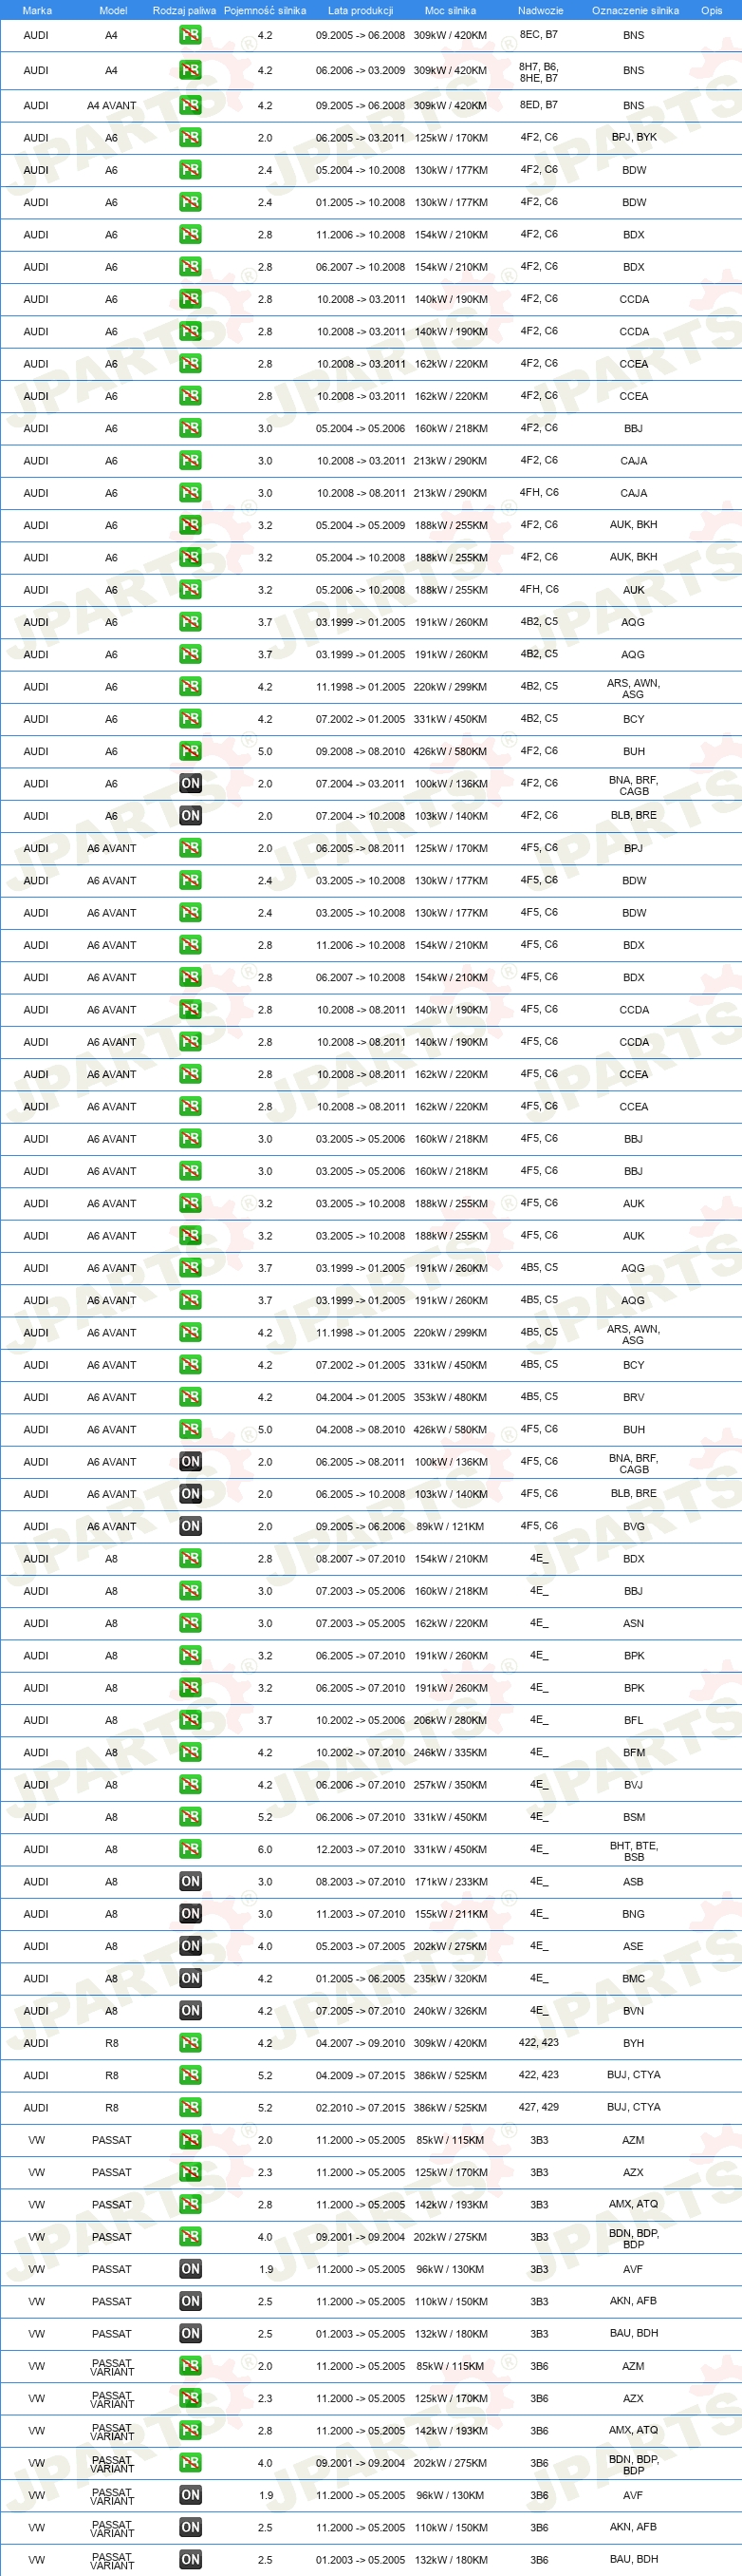Image resolution: width=742 pixels, height=2576 pixels.
Task: Click PB icon in PASSAT 3B3 AZM row
Action: 190,2140
